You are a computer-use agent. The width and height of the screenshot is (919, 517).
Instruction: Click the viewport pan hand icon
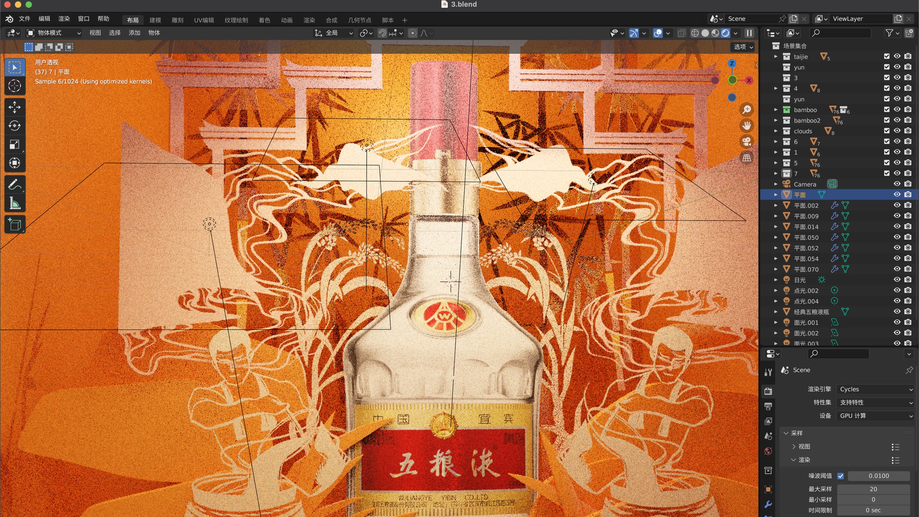point(747,125)
